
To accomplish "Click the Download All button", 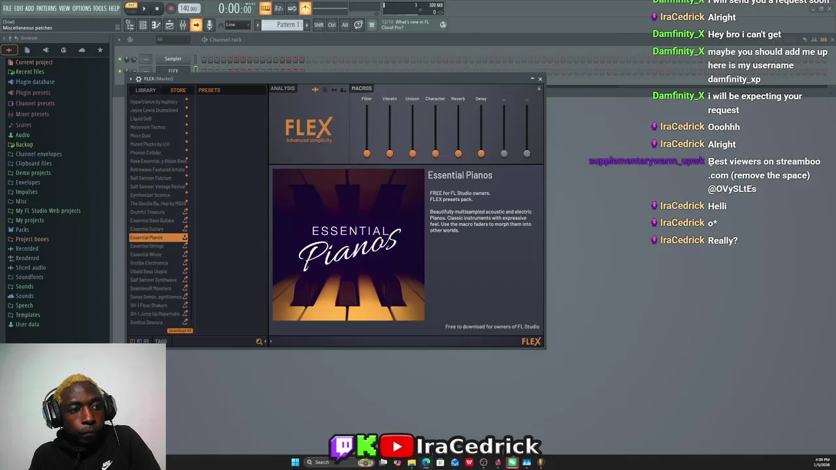I will 180,331.
